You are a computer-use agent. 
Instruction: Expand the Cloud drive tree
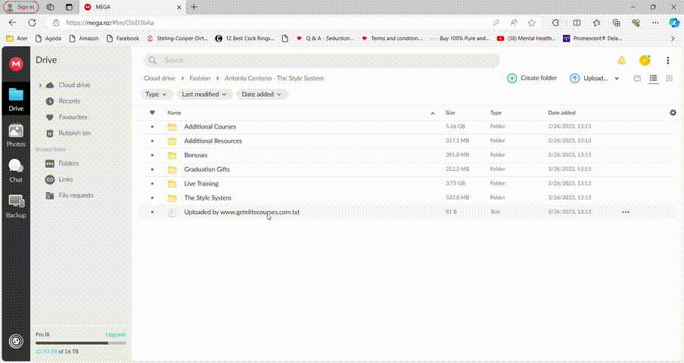point(40,85)
